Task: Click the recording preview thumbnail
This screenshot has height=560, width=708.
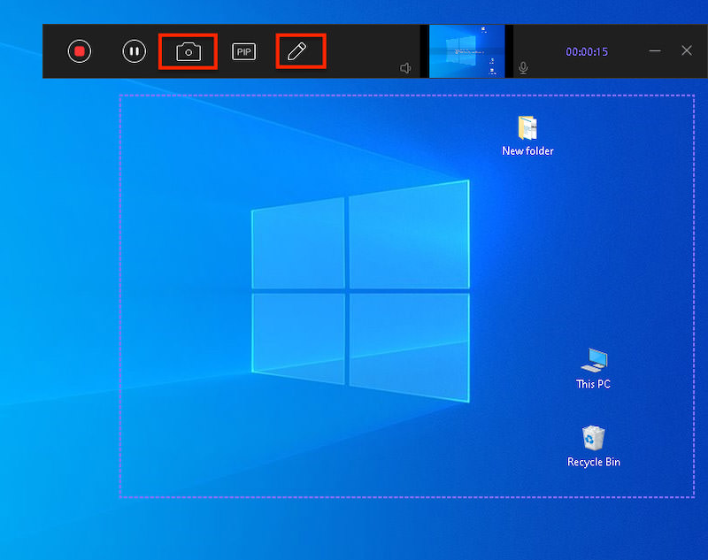Action: 467,51
